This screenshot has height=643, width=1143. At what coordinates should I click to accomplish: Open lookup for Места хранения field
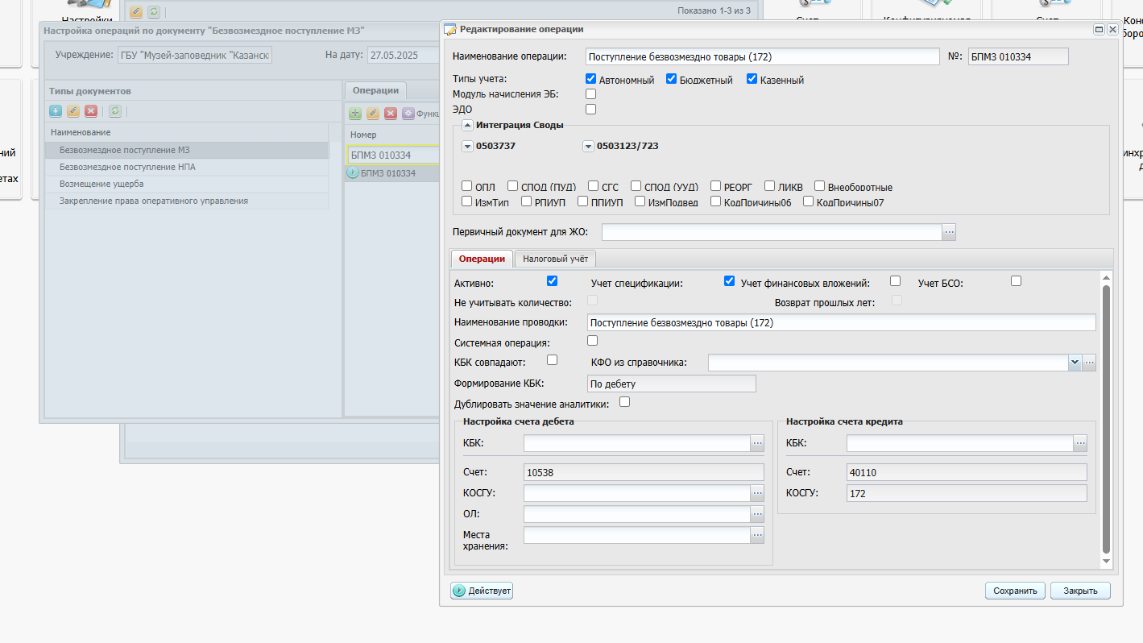click(x=757, y=535)
